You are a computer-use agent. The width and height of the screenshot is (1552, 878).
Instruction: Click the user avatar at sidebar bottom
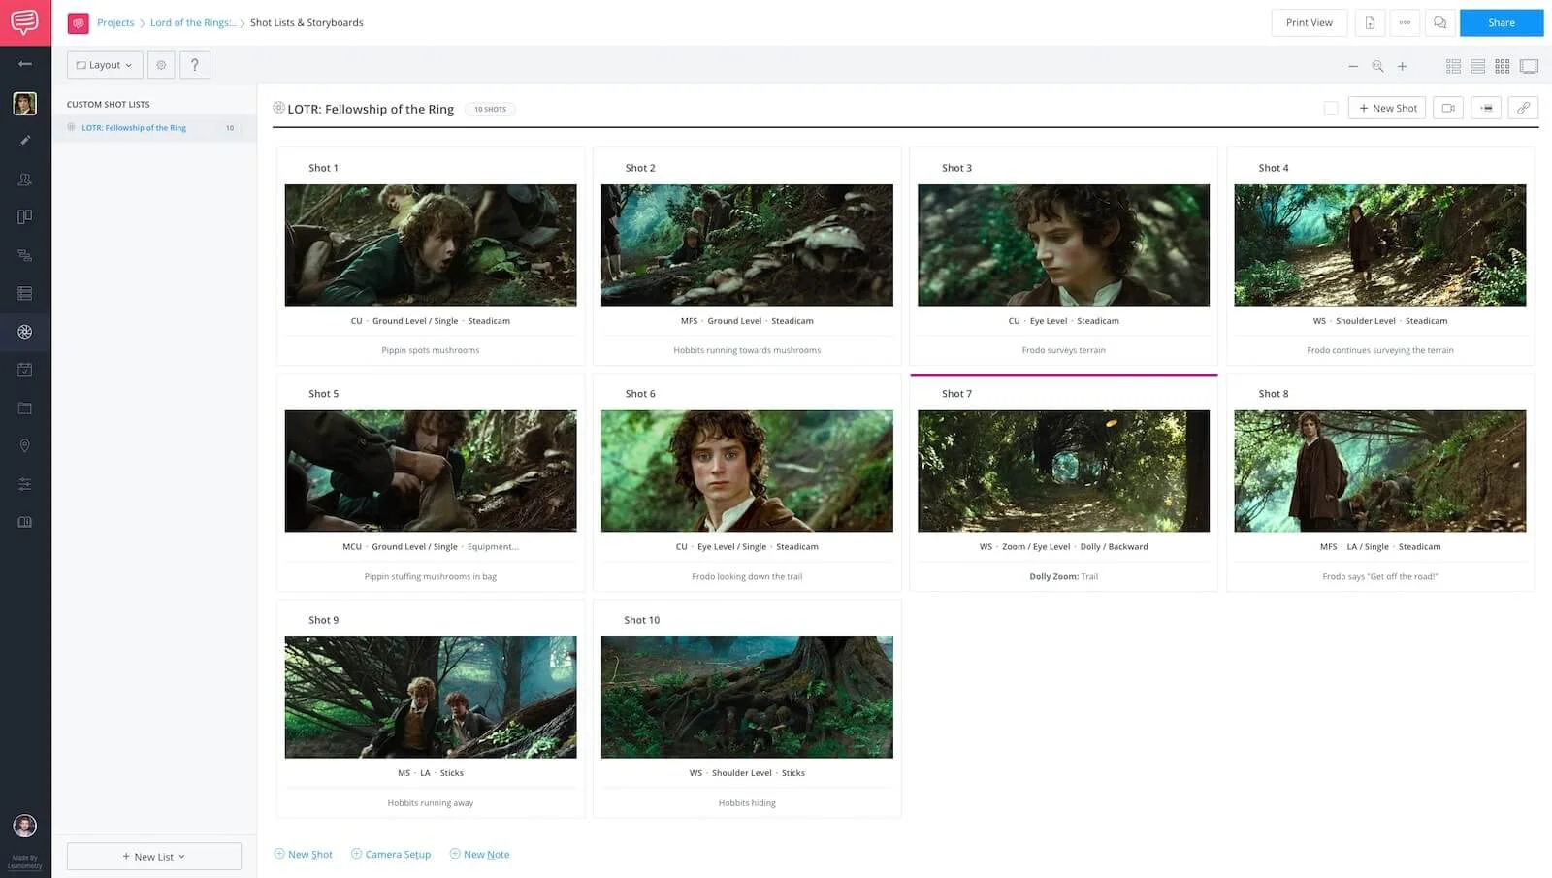pyautogui.click(x=25, y=826)
